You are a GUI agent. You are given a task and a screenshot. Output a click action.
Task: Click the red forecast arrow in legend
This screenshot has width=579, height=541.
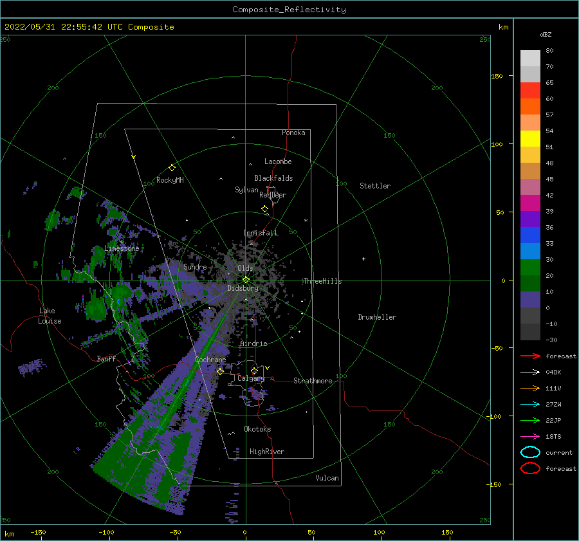(530, 356)
